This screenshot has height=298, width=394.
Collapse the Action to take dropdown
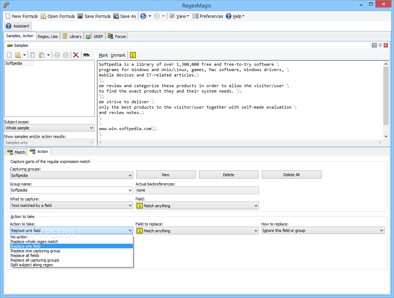point(71,230)
